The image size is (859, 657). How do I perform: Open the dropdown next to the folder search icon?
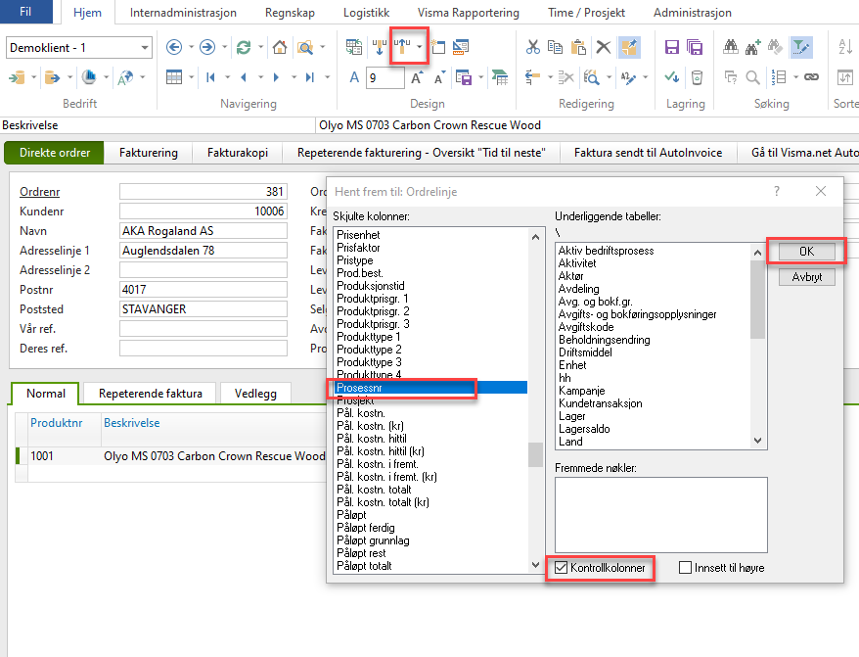tap(322, 48)
